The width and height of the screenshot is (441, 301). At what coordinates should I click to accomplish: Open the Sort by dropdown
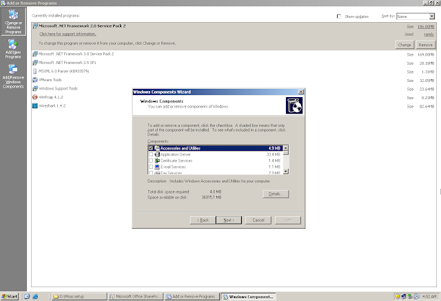coord(432,17)
